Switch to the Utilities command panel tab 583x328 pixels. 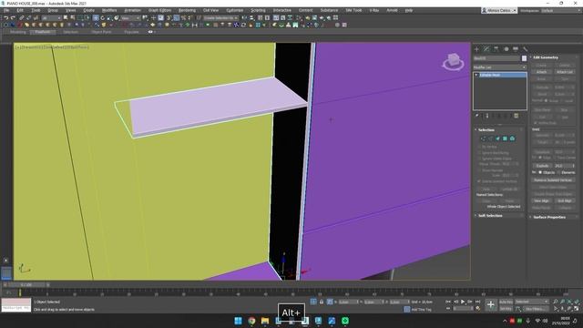point(525,48)
